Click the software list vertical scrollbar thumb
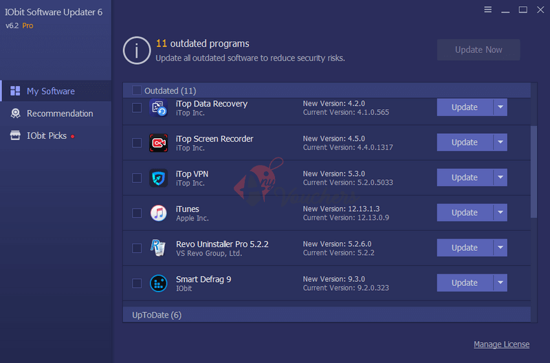 [533, 172]
